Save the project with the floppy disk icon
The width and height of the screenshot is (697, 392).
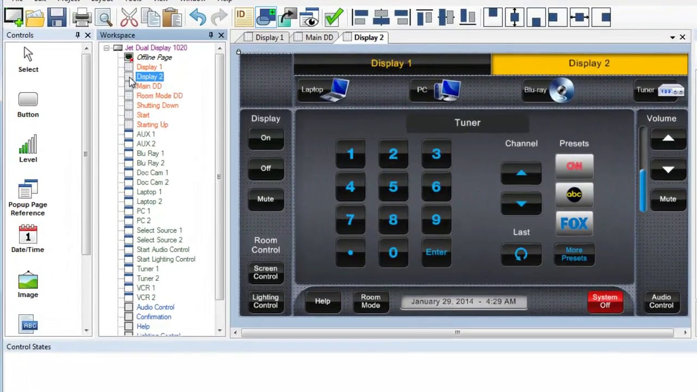[x=57, y=17]
